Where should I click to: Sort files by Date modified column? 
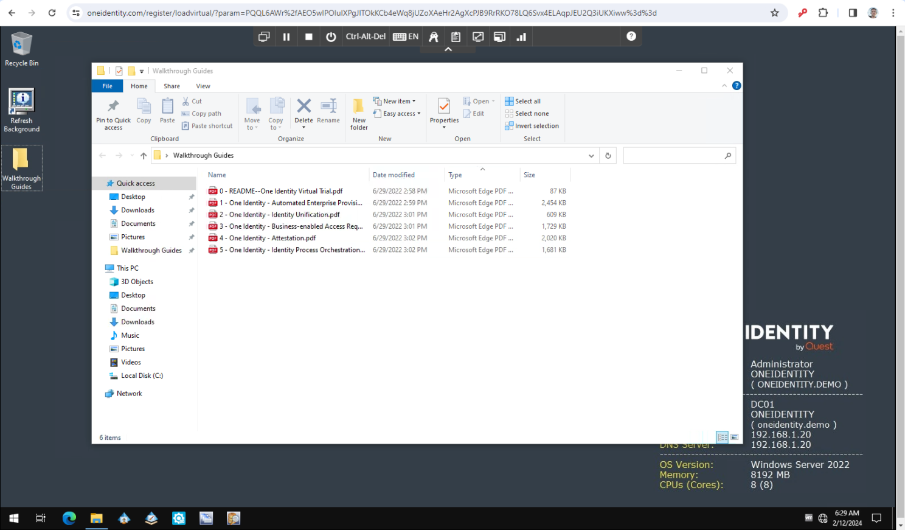(x=394, y=175)
